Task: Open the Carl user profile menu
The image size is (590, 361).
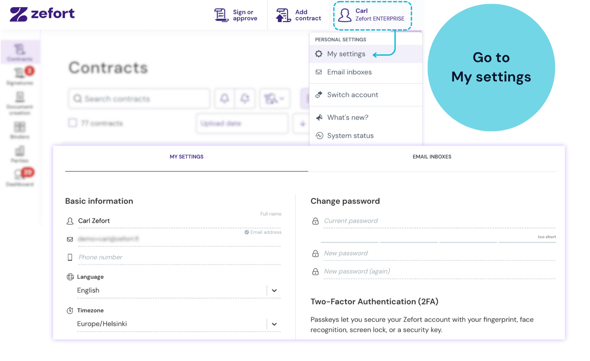Action: point(372,15)
